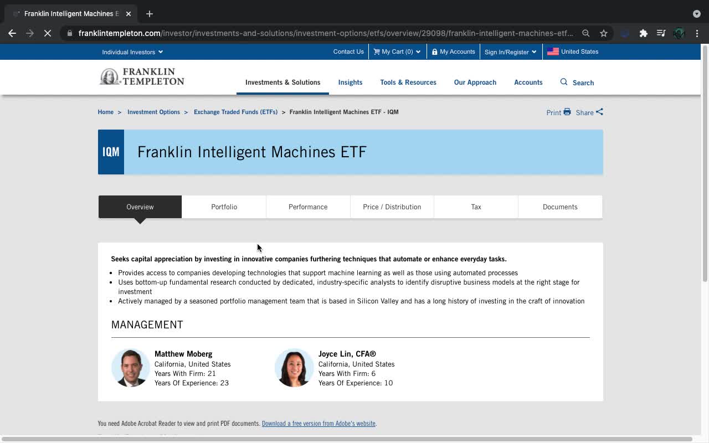Click the Print printer icon
The height and width of the screenshot is (443, 709).
point(567,112)
